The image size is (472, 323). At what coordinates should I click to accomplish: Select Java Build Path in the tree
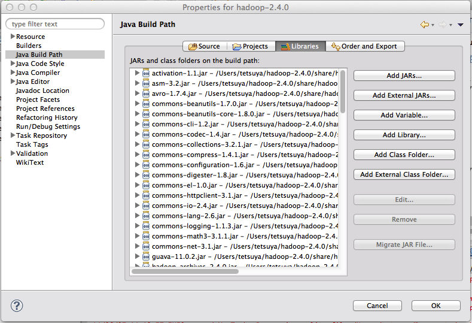tap(39, 55)
